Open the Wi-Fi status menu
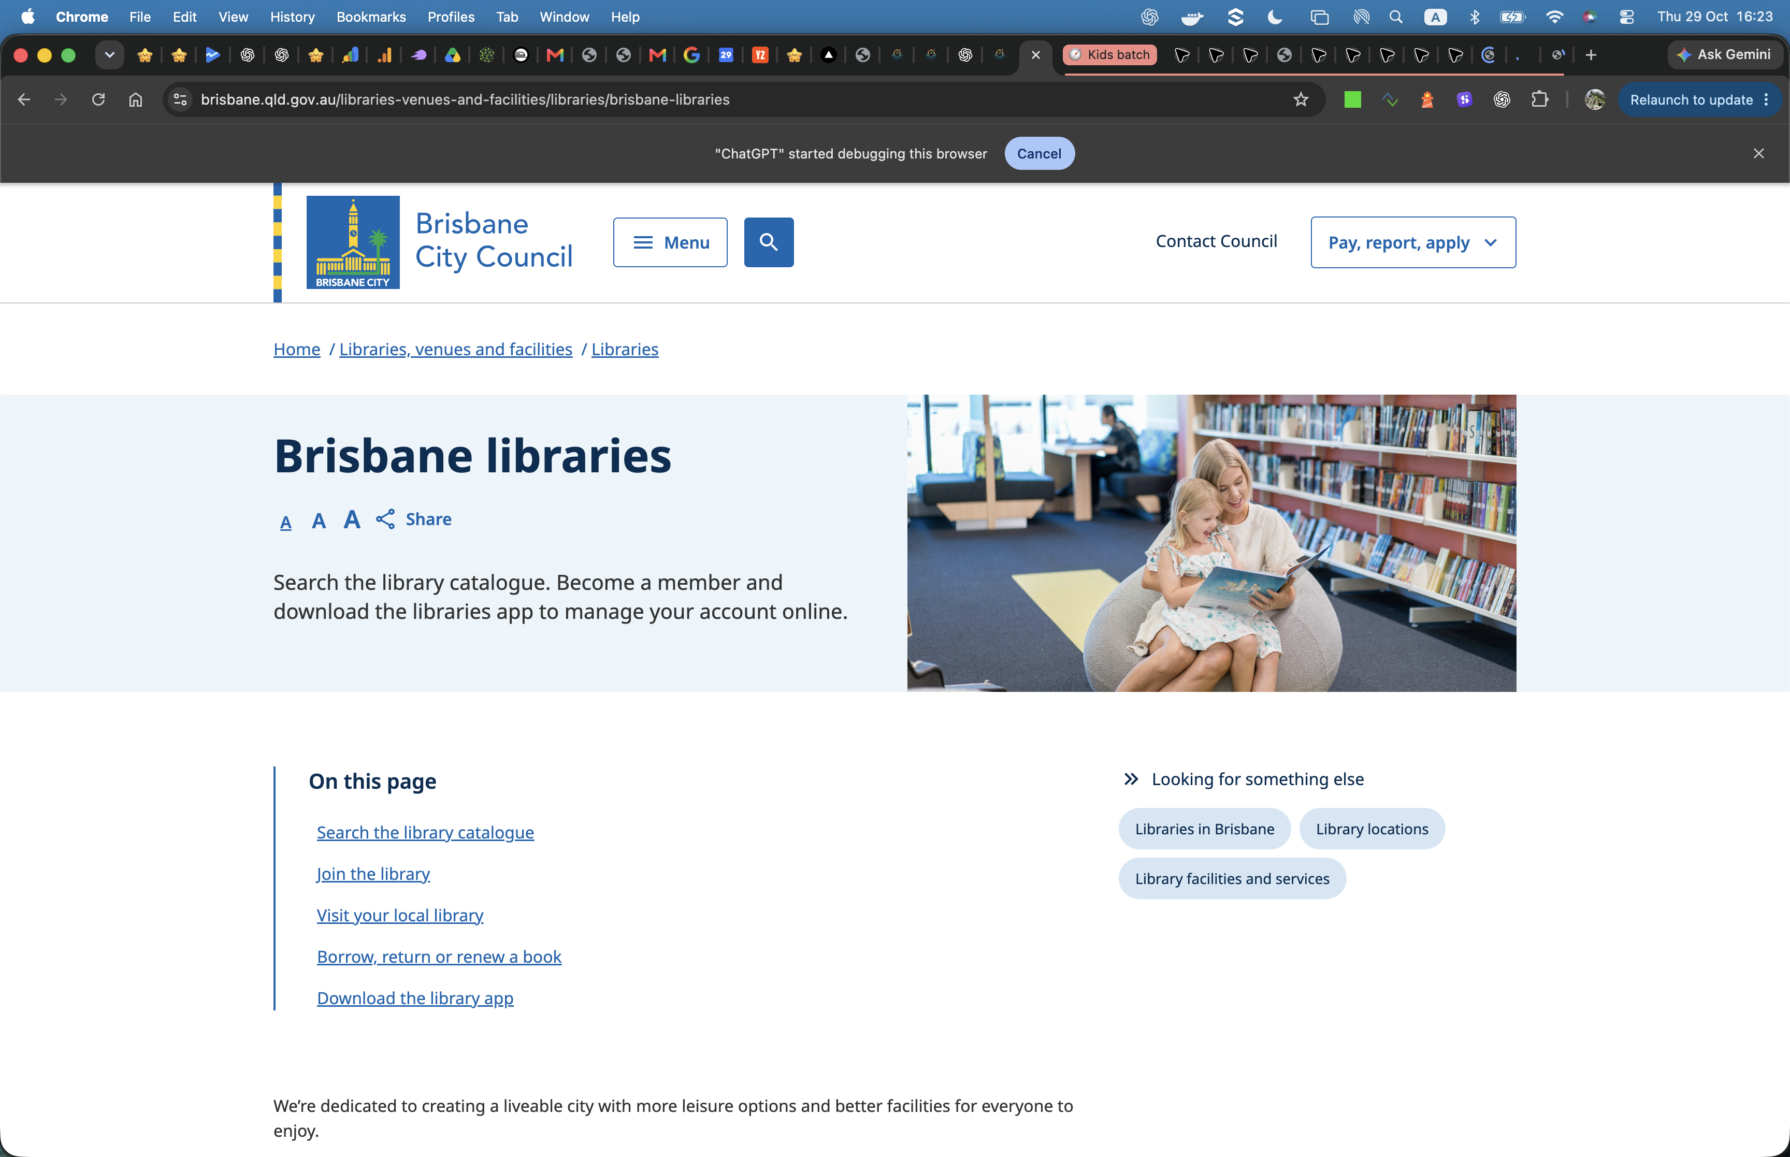The width and height of the screenshot is (1790, 1157). 1554,17
